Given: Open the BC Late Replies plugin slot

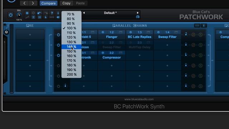Looking at the screenshot, I should [140, 37].
